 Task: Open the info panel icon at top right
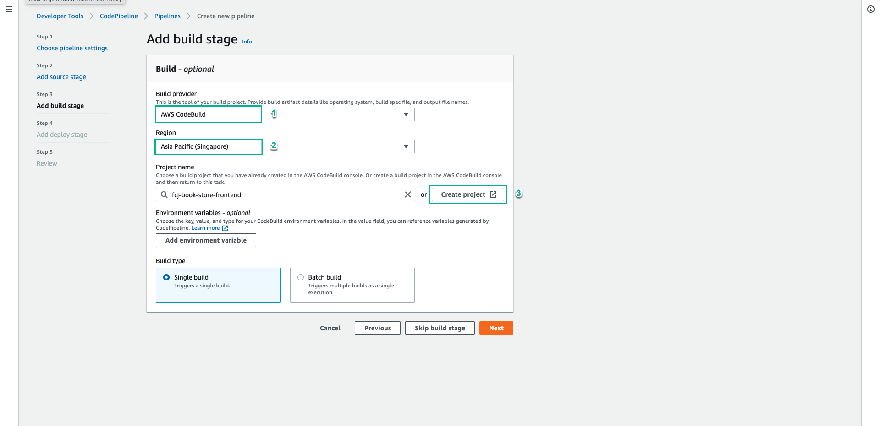tap(871, 9)
